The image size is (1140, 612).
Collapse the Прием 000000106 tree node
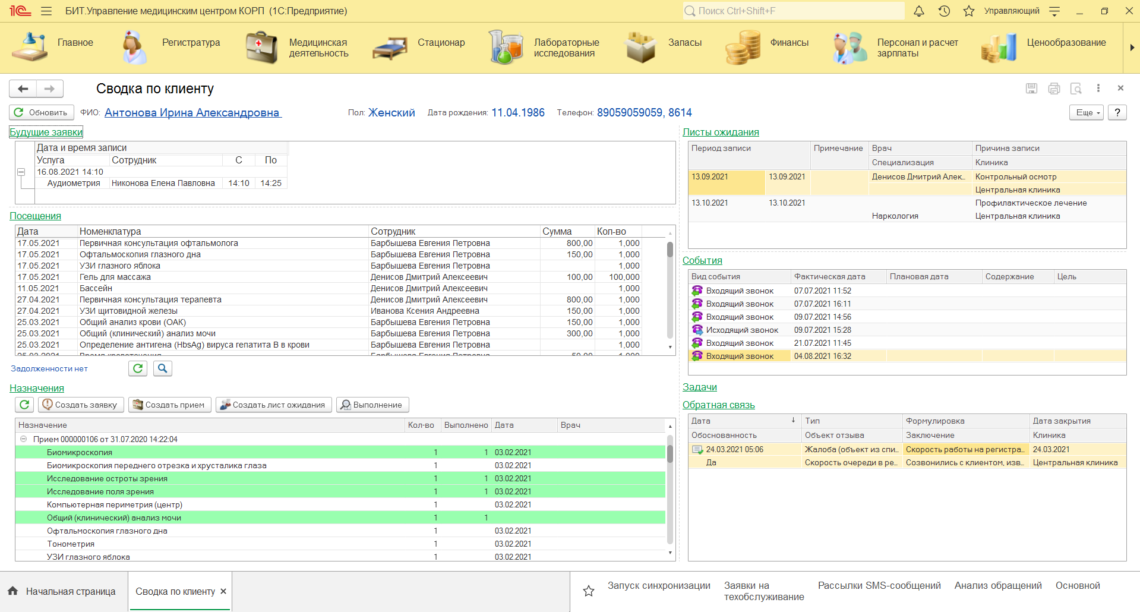click(x=24, y=439)
